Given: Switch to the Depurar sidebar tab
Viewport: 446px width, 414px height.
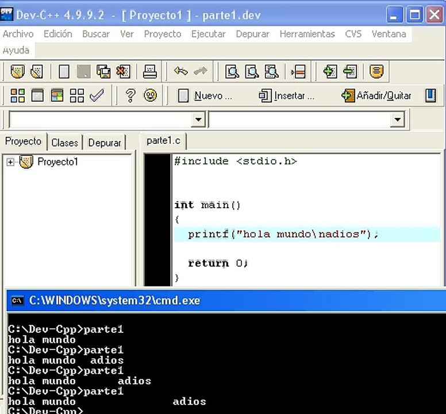Looking at the screenshot, I should [105, 142].
